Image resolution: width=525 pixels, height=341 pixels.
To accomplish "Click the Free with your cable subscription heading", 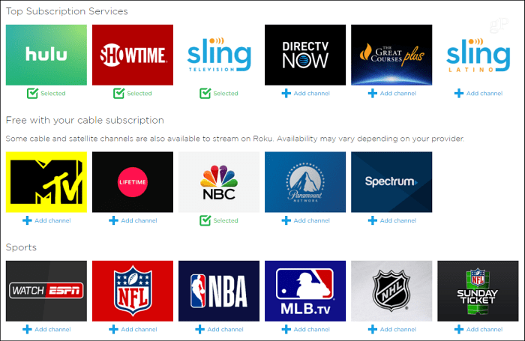I will pyautogui.click(x=85, y=120).
